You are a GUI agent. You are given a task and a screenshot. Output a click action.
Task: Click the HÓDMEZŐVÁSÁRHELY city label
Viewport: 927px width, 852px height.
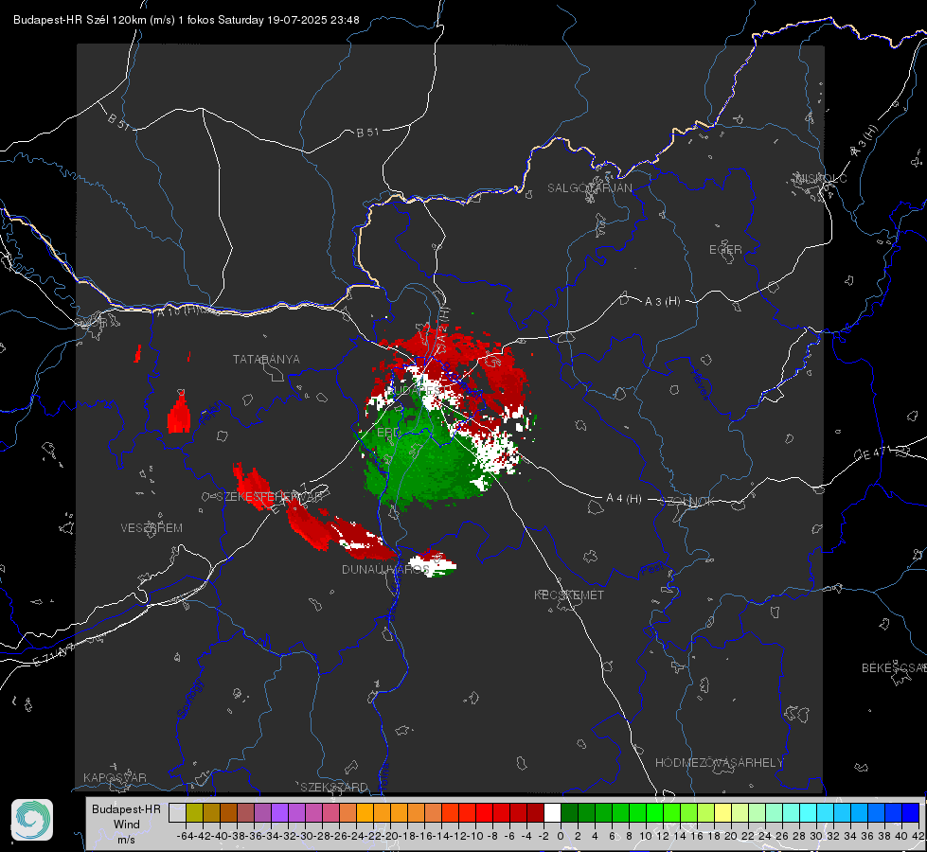(719, 762)
